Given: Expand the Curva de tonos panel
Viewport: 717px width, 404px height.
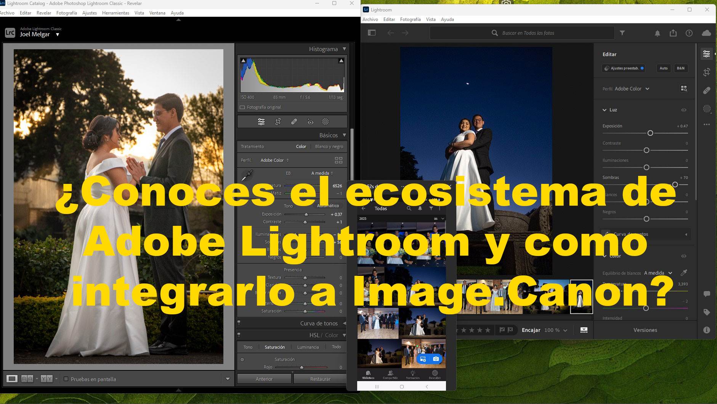Looking at the screenshot, I should click(344, 323).
